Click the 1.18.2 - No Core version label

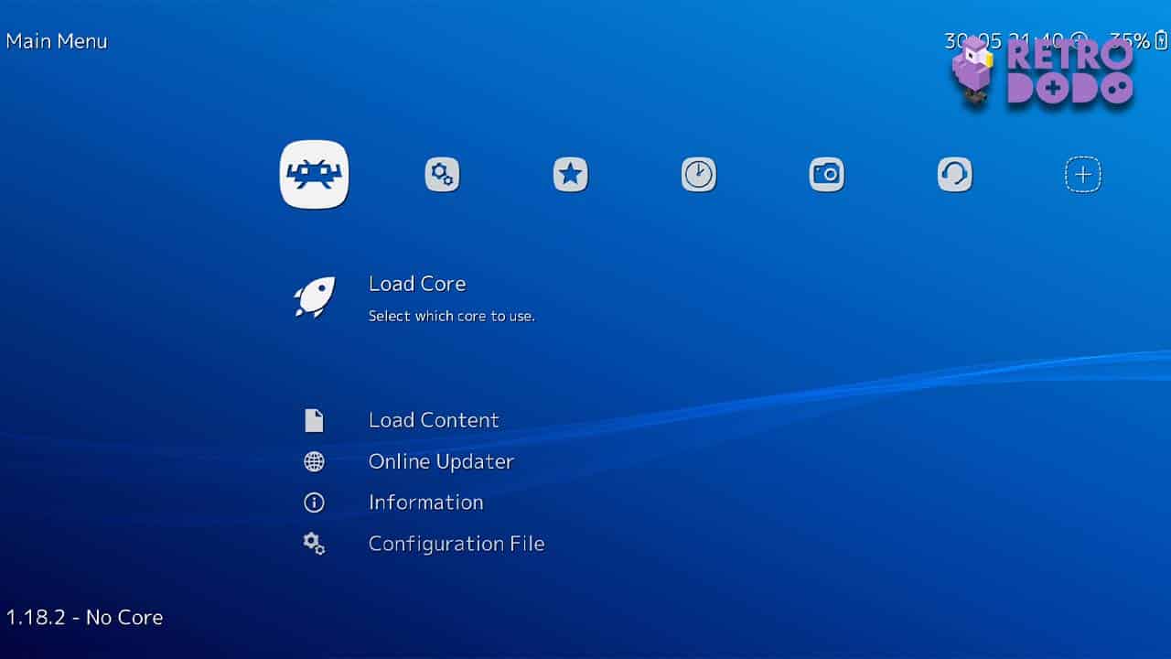point(84,617)
